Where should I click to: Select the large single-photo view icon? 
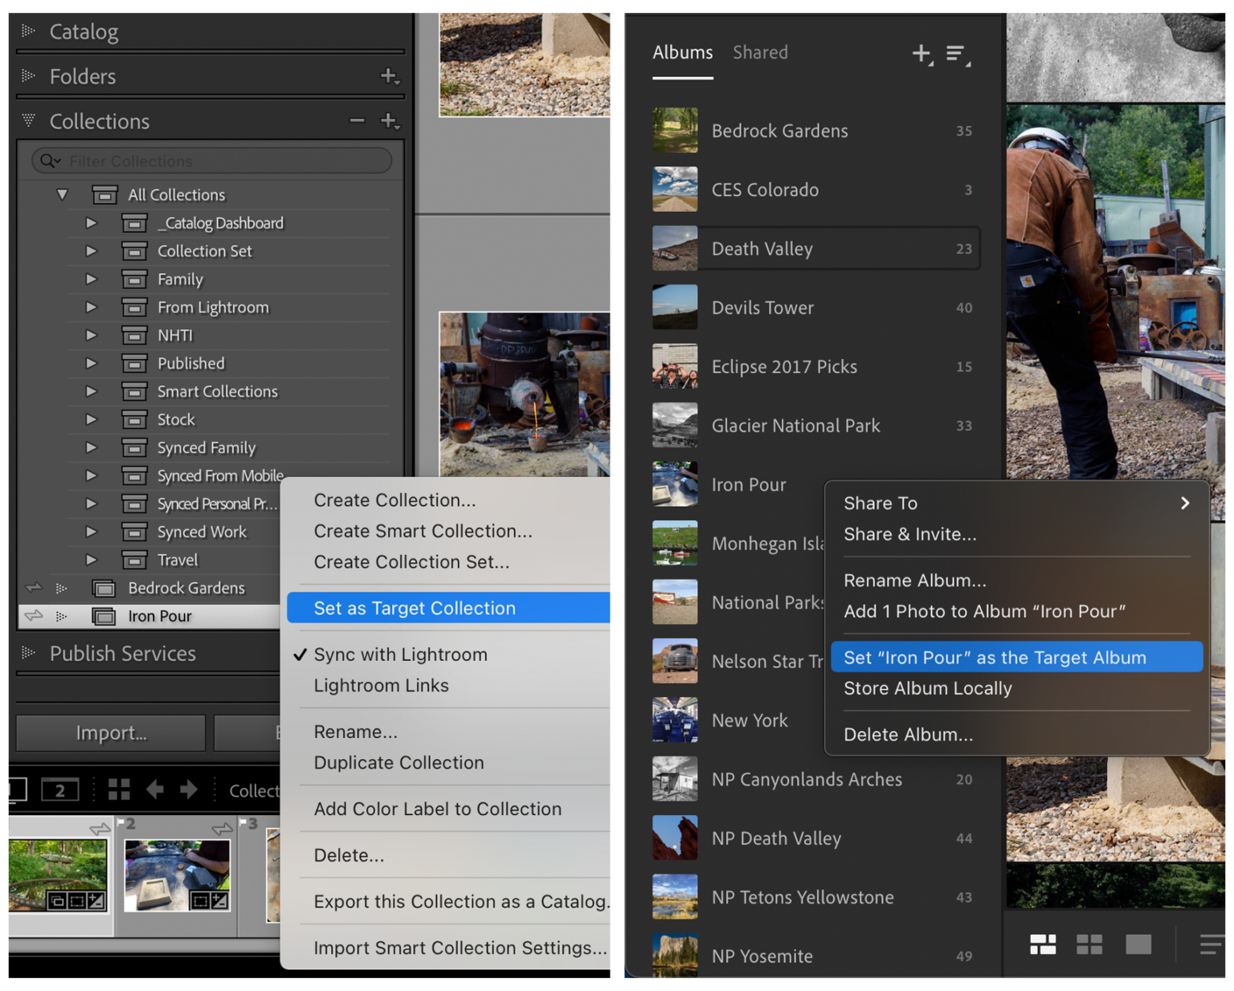point(1138,945)
